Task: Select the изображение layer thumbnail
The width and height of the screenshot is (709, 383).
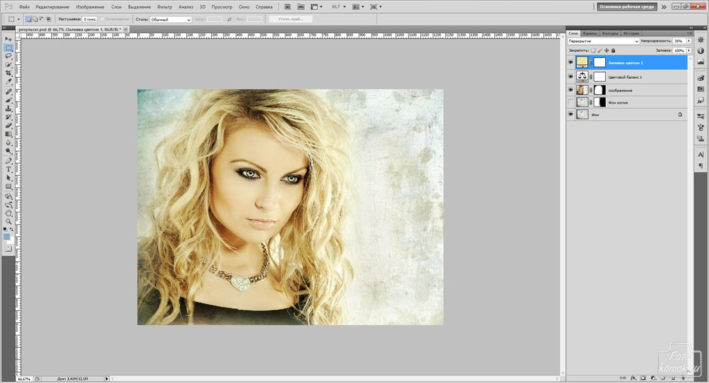Action: tap(582, 90)
